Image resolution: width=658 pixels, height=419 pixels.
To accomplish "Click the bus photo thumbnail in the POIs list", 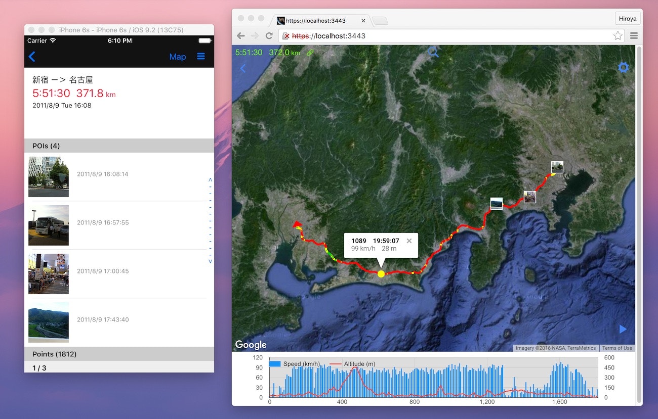I will tap(49, 225).
